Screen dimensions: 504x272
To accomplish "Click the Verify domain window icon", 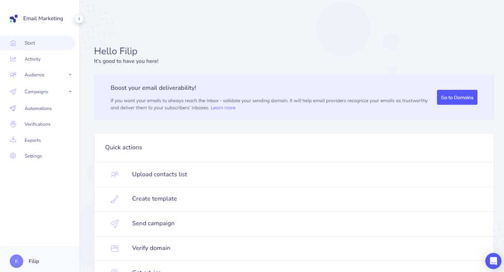I will tap(115, 248).
